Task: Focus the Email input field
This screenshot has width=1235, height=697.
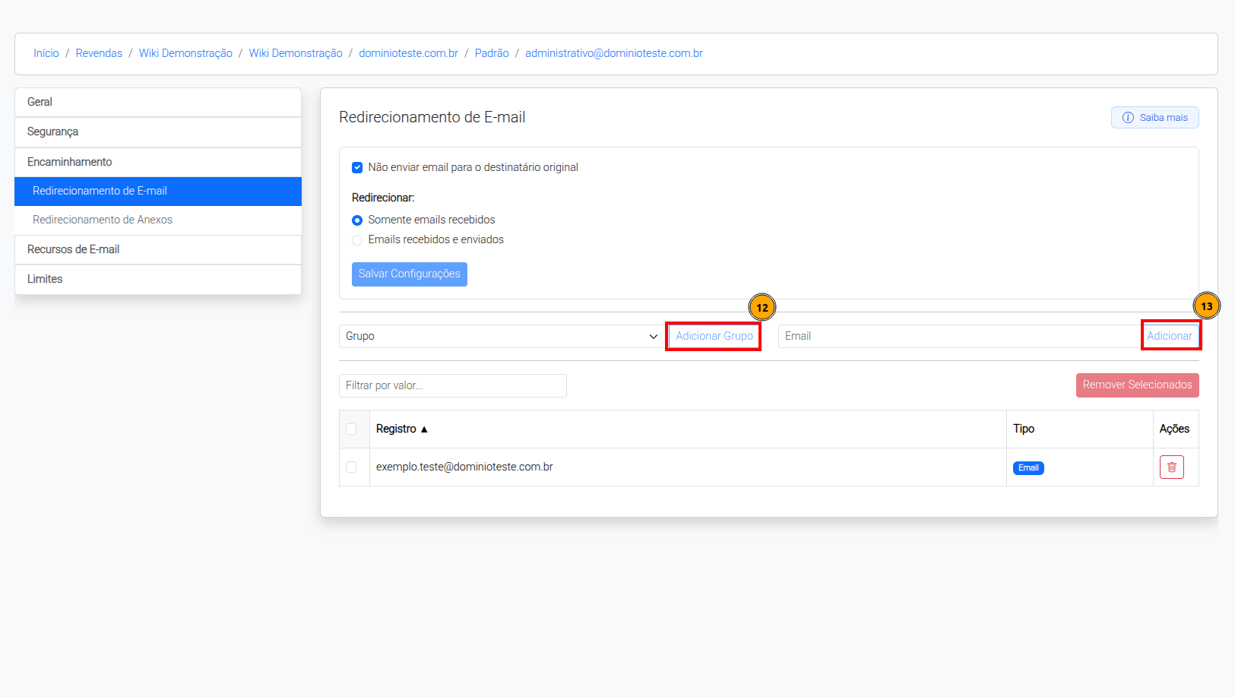Action: coord(960,336)
